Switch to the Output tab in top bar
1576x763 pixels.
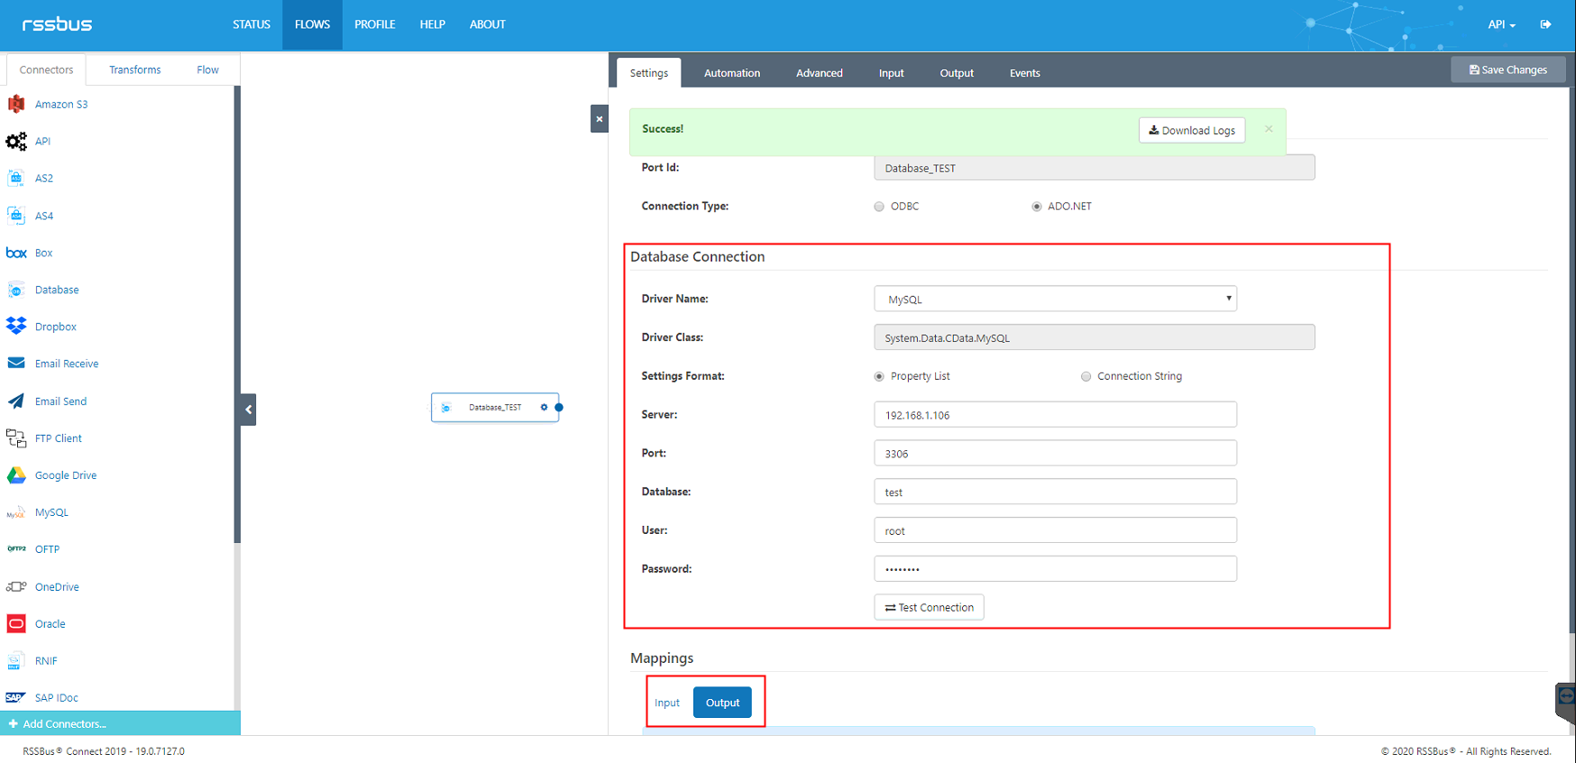point(957,73)
